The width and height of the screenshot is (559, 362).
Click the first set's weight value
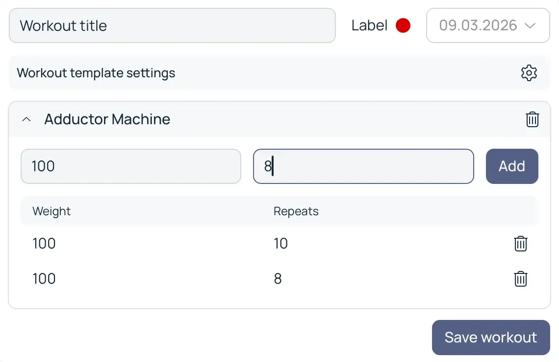44,244
